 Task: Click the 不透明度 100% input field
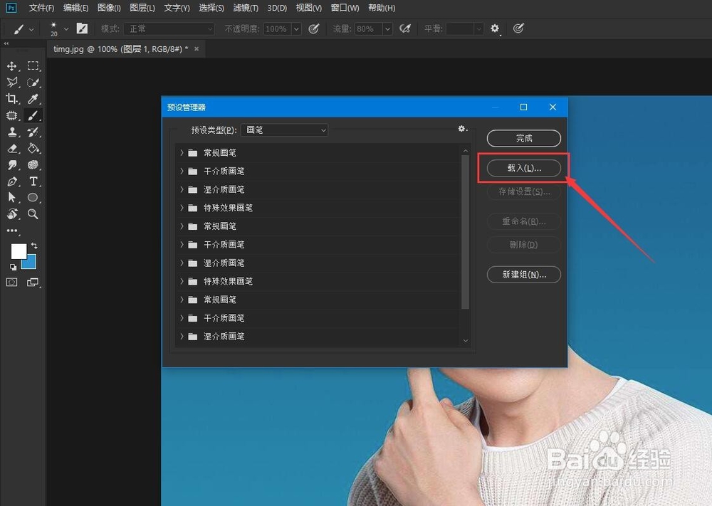[x=277, y=29]
